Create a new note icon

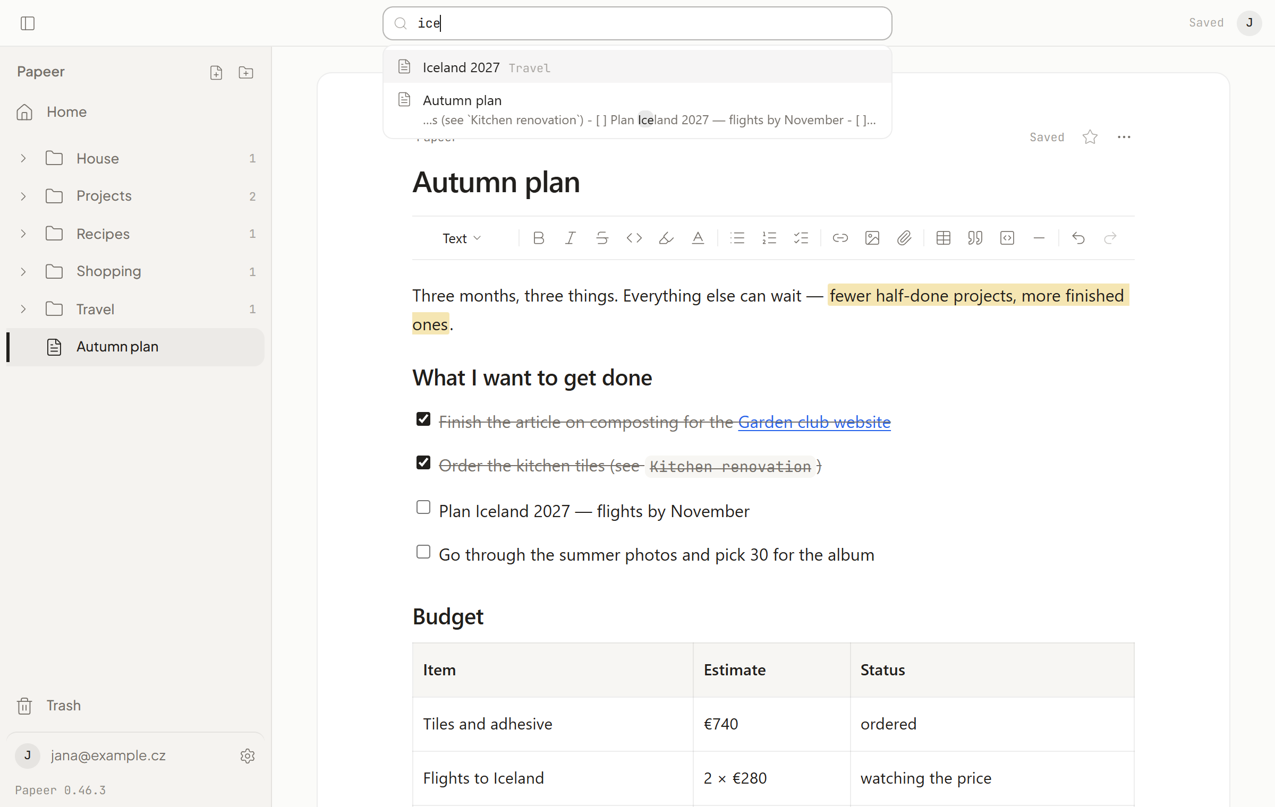(216, 73)
